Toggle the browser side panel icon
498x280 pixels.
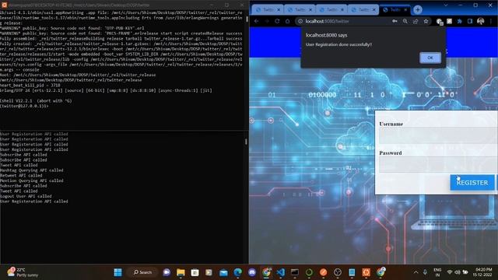[x=470, y=21]
